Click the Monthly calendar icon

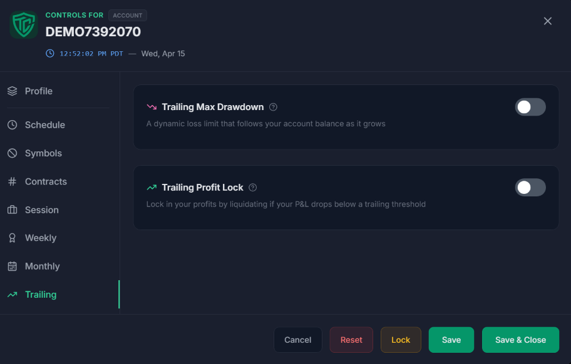coord(13,266)
